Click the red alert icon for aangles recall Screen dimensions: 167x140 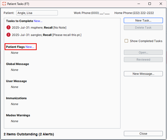tap(8, 35)
